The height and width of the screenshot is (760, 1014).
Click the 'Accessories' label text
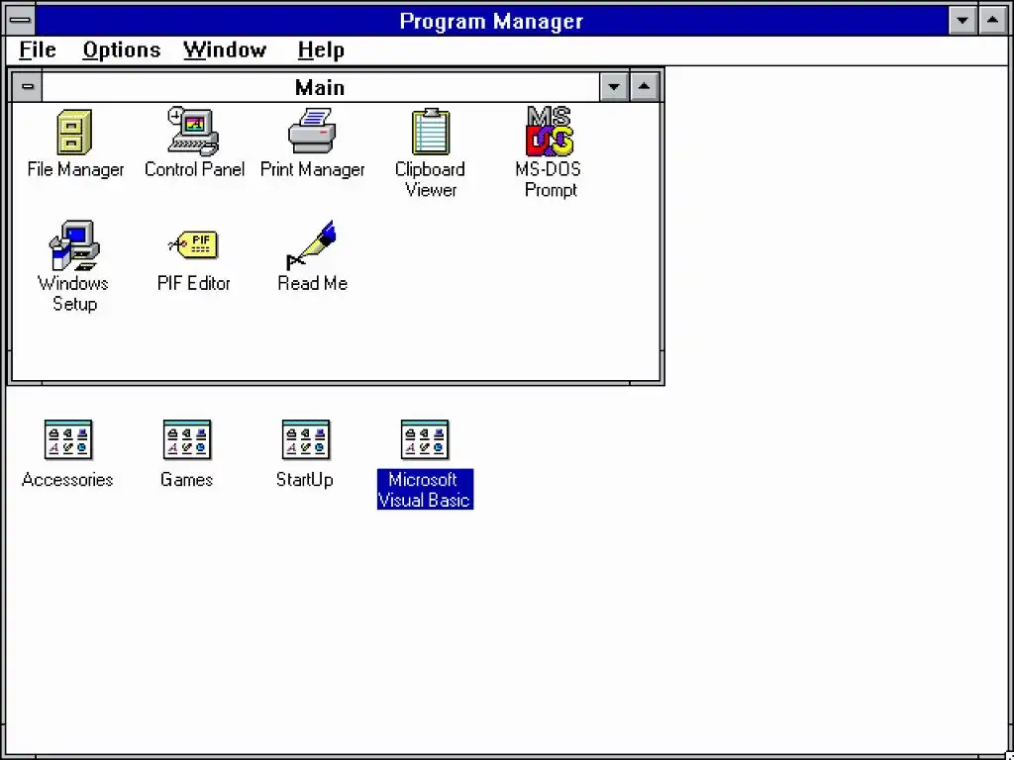[67, 480]
